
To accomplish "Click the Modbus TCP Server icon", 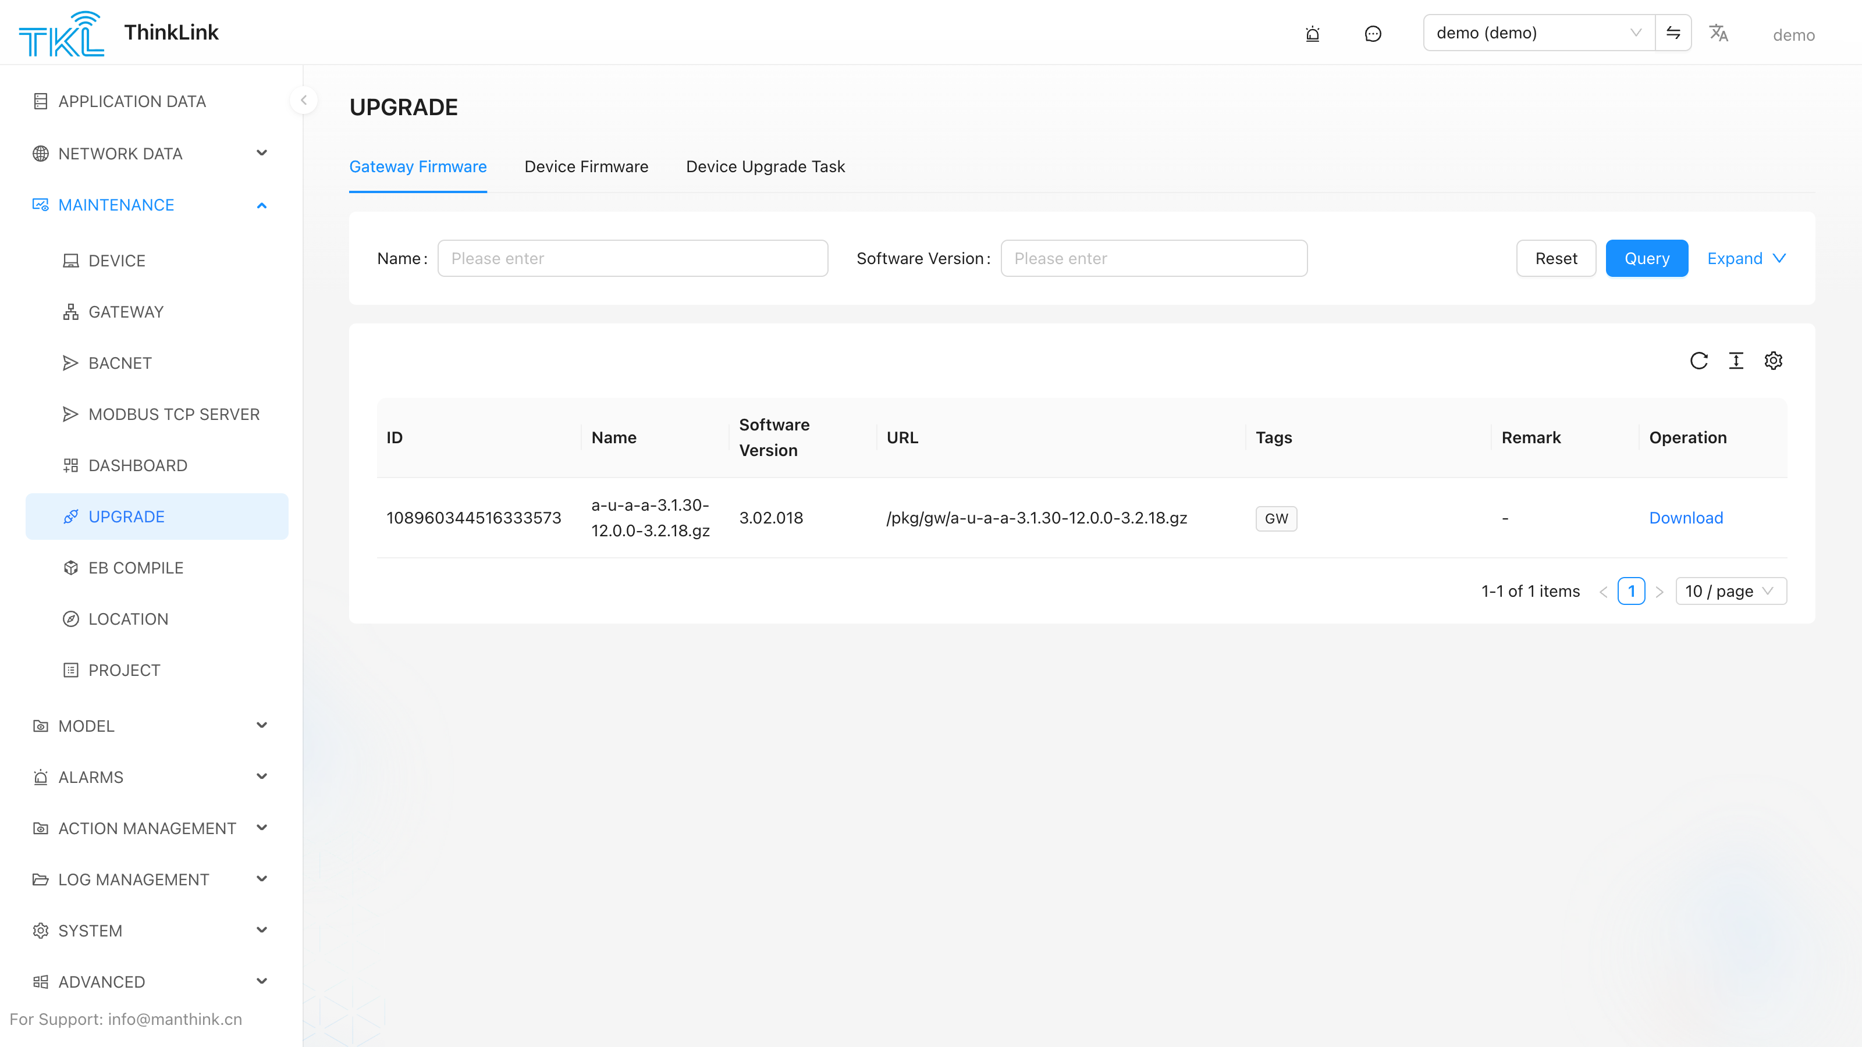I will (x=70, y=415).
